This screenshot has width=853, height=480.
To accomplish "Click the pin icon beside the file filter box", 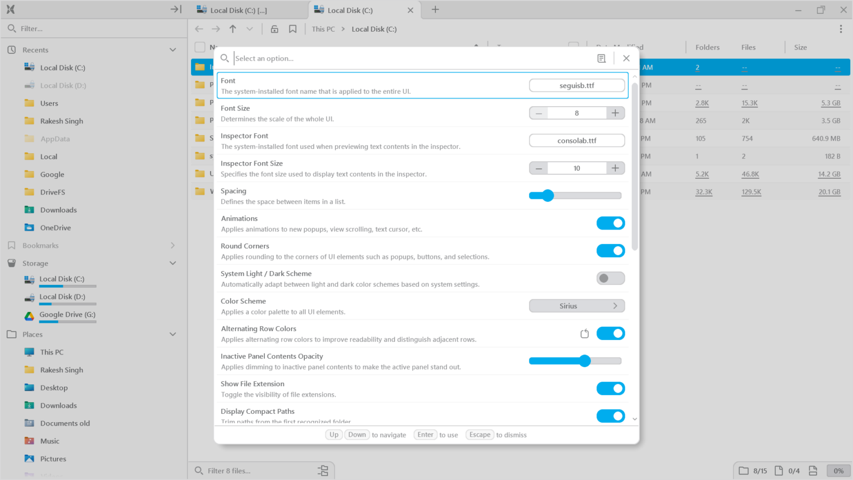I will 323,470.
